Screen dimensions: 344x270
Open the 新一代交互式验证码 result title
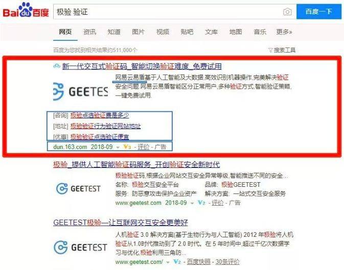pyautogui.click(x=142, y=66)
